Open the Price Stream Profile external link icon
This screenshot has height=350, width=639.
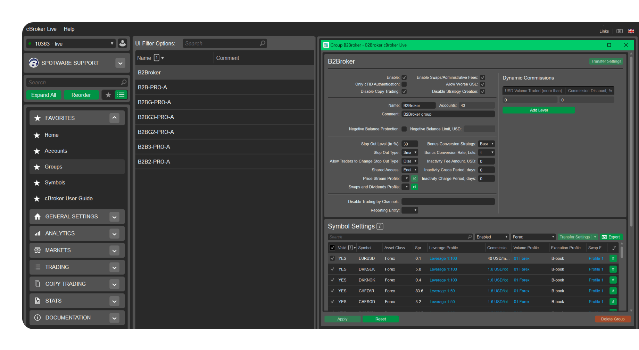[x=414, y=178]
